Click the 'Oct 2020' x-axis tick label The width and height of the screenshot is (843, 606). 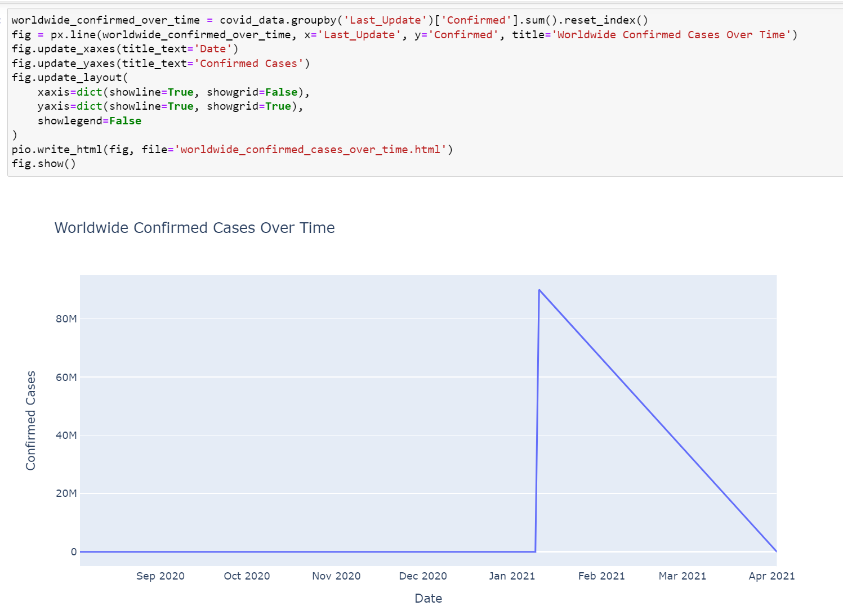247,576
